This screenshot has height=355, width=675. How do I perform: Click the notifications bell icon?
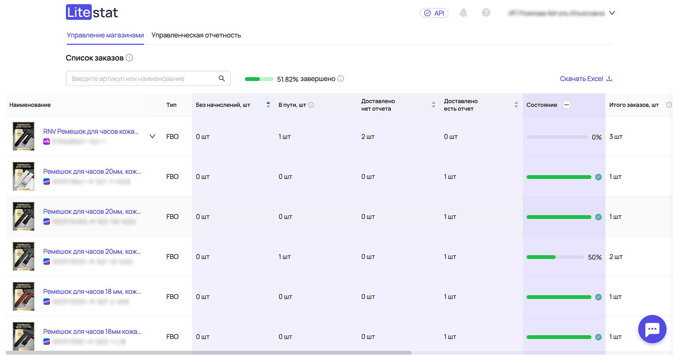coord(464,13)
